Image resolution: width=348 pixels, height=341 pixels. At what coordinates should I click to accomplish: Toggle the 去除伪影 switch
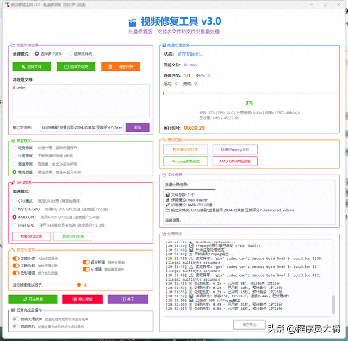pos(16,266)
